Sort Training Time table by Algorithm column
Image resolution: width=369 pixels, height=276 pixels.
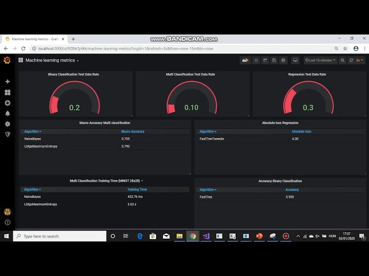(32, 189)
